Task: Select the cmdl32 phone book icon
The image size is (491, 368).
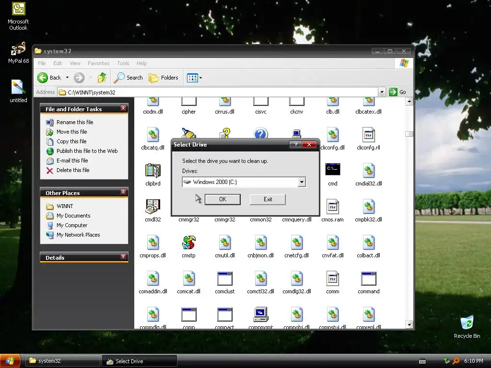Action: (153, 207)
